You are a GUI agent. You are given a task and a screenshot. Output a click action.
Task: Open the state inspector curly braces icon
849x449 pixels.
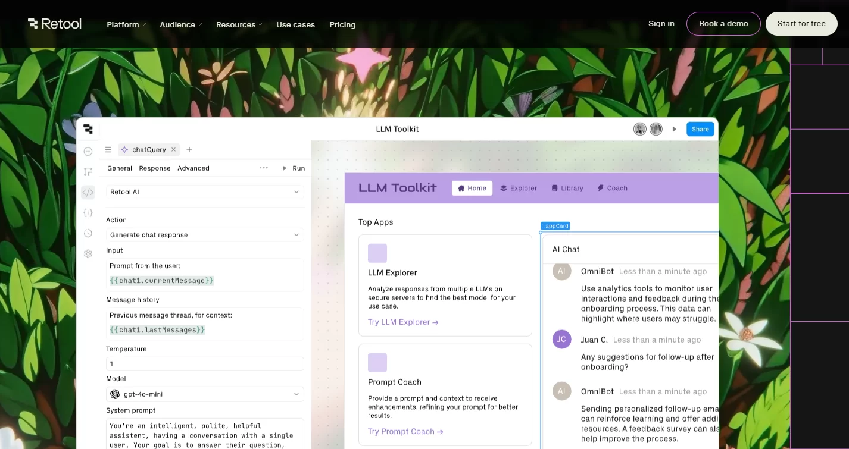pyautogui.click(x=88, y=213)
